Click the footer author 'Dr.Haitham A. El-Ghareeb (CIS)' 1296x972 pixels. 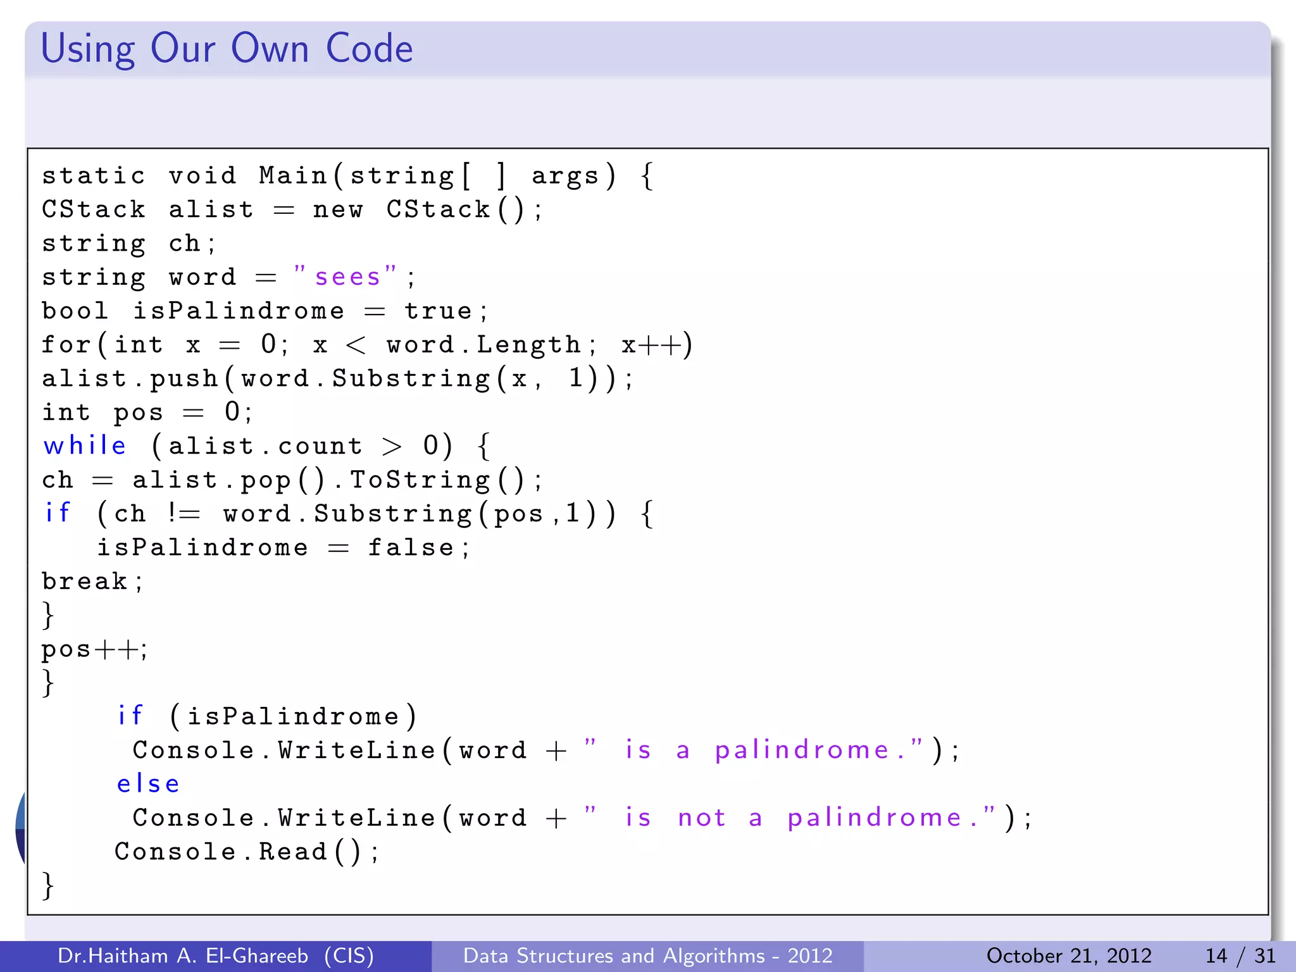pos(216,956)
